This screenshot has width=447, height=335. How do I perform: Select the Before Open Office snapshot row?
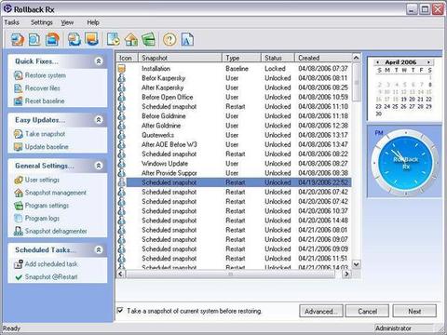[234, 97]
